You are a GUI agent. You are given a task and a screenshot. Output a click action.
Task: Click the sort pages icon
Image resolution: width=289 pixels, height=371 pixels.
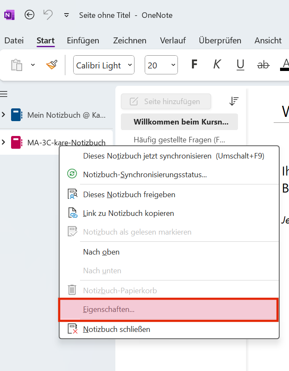point(234,101)
